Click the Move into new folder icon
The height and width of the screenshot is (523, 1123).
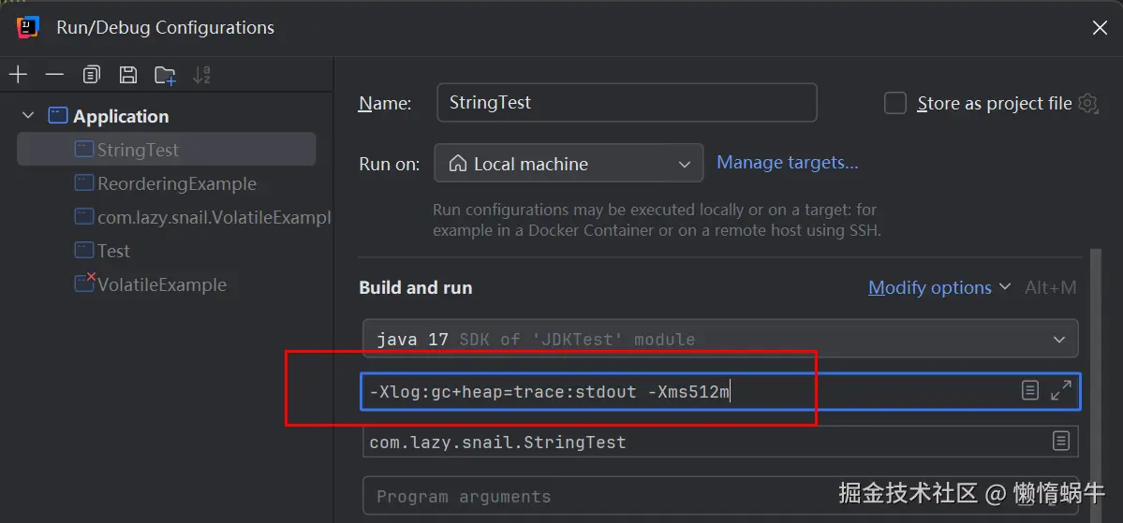coord(166,76)
